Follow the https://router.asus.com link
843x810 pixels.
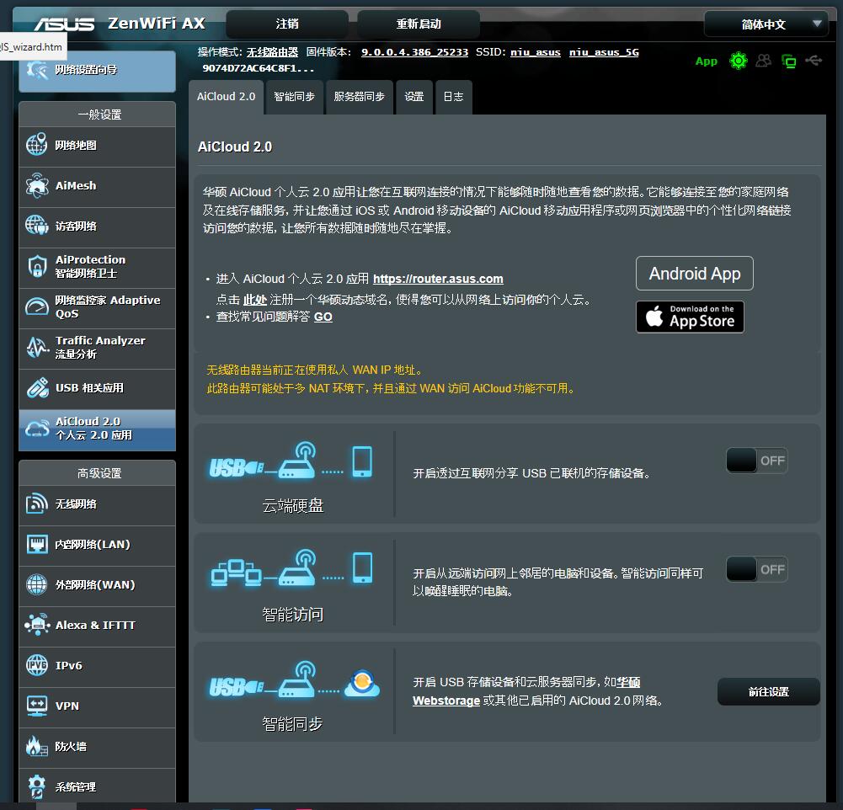(x=438, y=279)
